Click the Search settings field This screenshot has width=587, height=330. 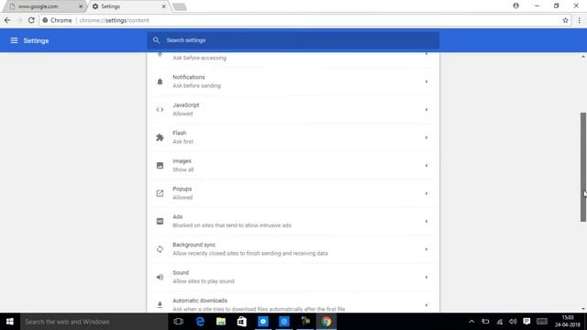[293, 40]
